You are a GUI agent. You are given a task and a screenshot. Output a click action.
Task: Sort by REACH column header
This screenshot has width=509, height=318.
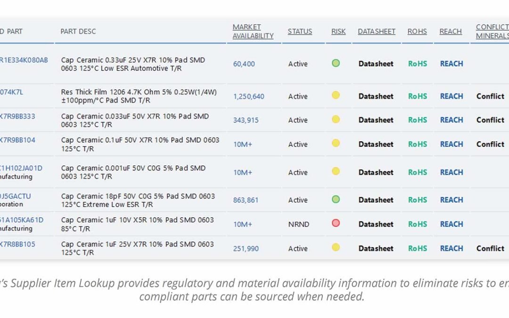pos(451,32)
